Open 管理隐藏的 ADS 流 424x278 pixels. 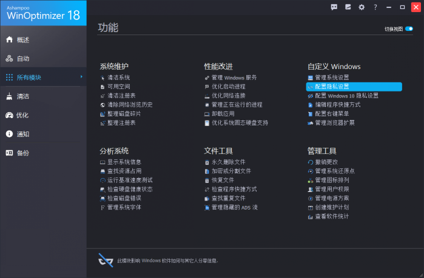point(235,207)
